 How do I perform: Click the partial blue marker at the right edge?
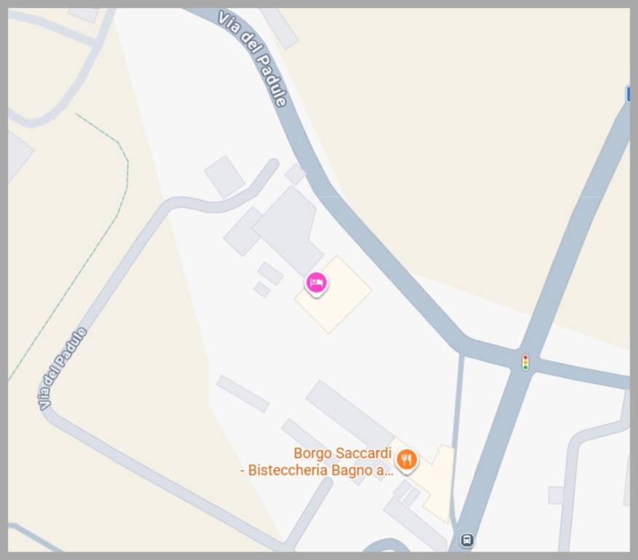(627, 93)
